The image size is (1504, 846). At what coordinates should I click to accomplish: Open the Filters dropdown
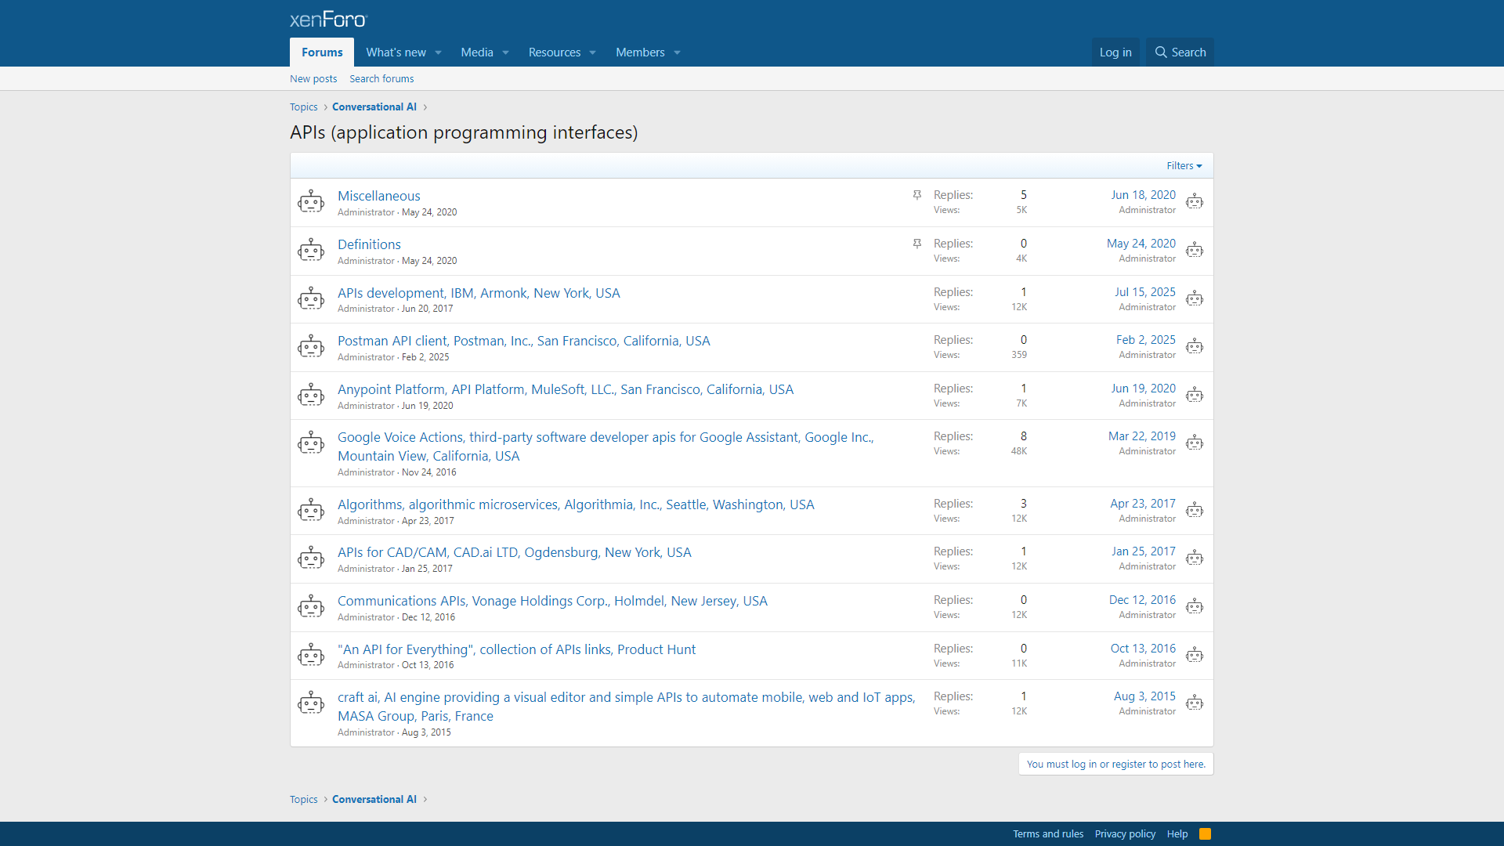click(x=1184, y=165)
